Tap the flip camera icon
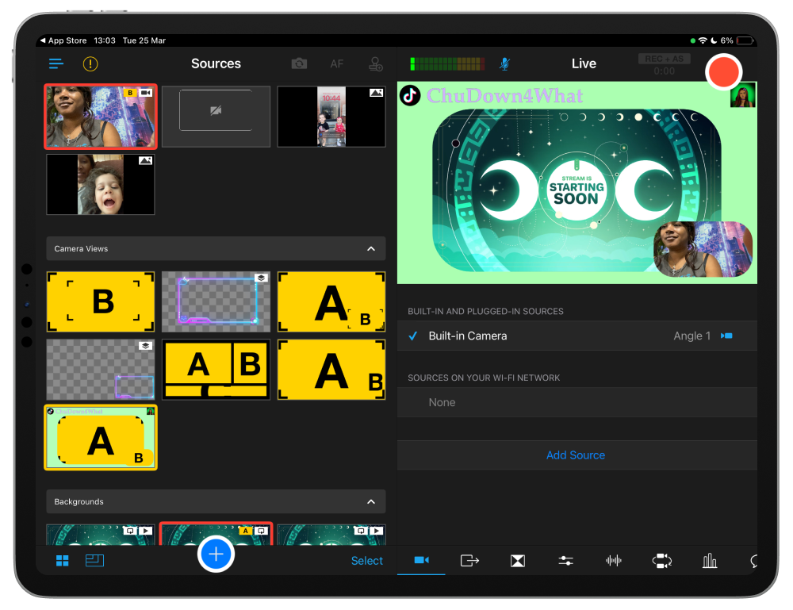793x610 pixels. pos(298,63)
